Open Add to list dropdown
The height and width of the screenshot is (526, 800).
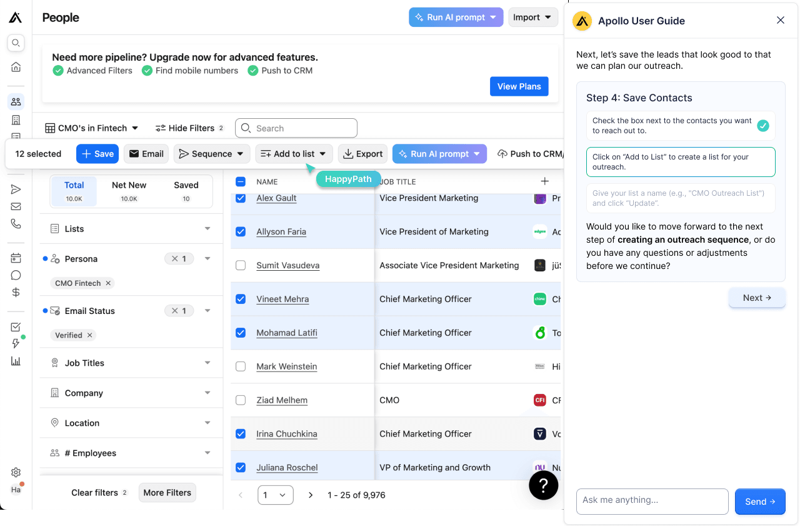[294, 154]
